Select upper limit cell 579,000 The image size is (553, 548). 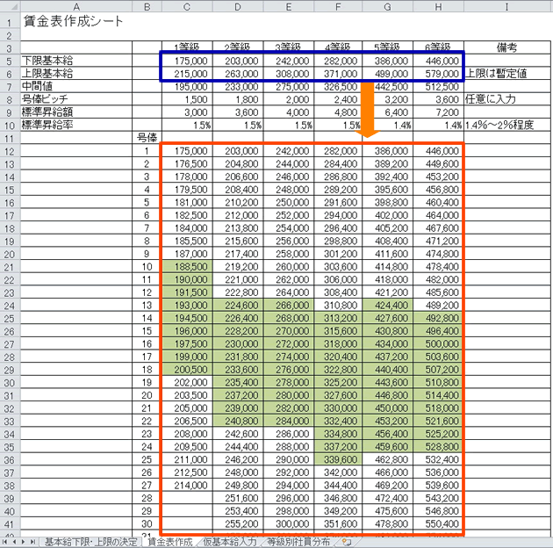tap(438, 74)
